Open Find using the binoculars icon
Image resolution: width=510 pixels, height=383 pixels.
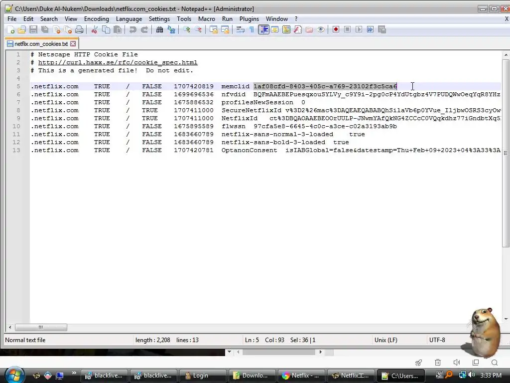[159, 29]
